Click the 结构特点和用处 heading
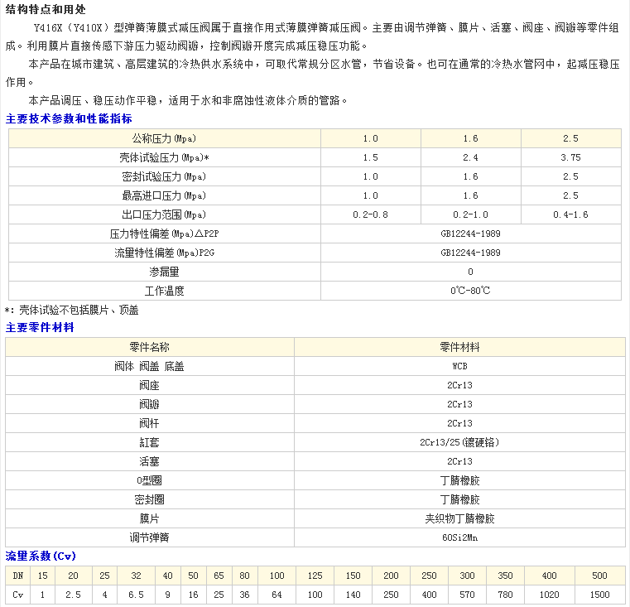 click(x=46, y=10)
